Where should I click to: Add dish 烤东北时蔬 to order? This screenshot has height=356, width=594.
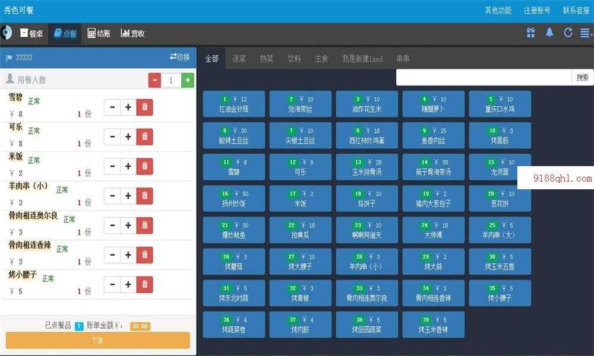233,293
